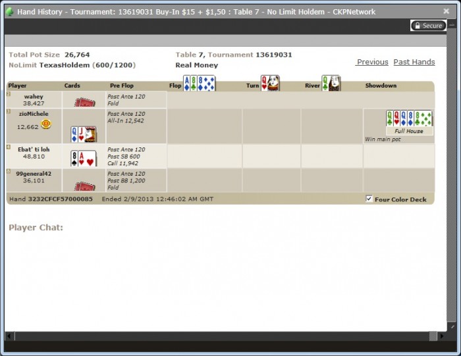Click showdown Queen of clubs card
This screenshot has width=461, height=356.
(389, 118)
